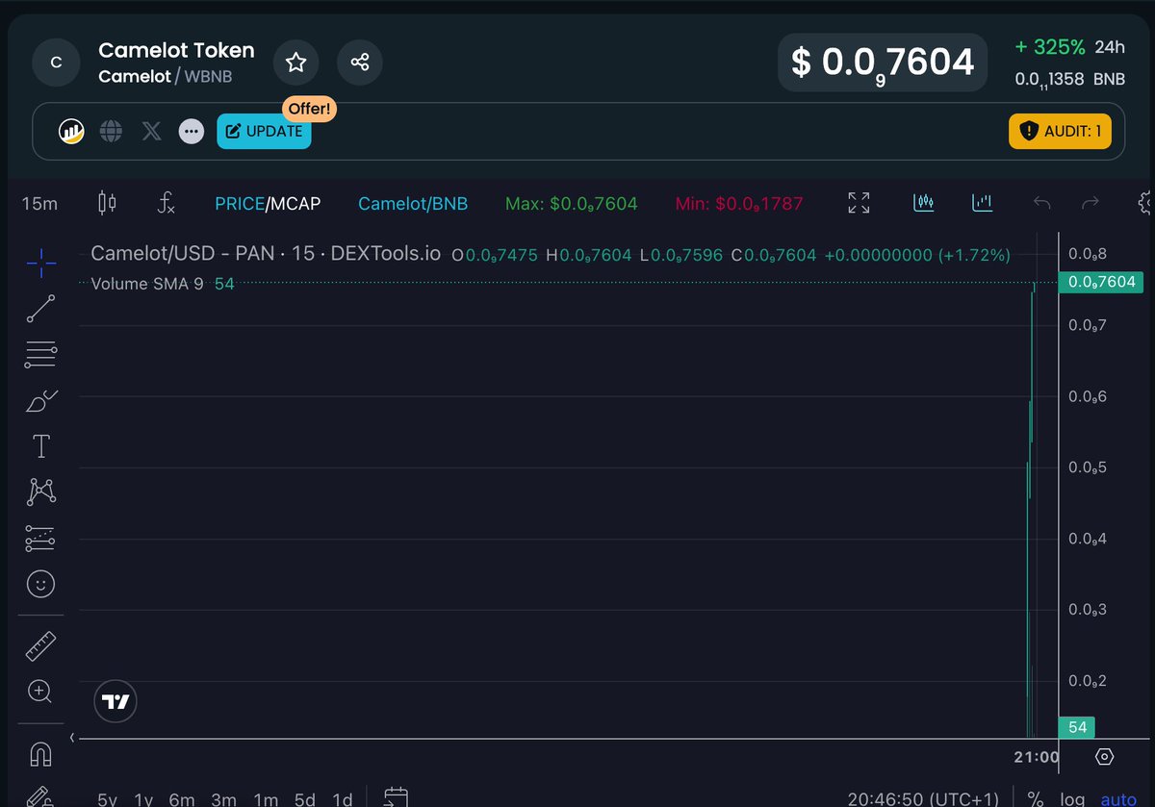Add Camelot Token to favorites with star

pos(296,63)
